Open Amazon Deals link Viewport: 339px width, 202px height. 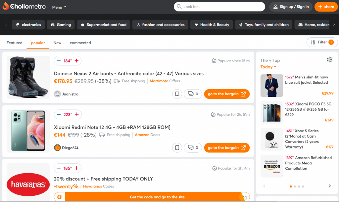(147, 135)
